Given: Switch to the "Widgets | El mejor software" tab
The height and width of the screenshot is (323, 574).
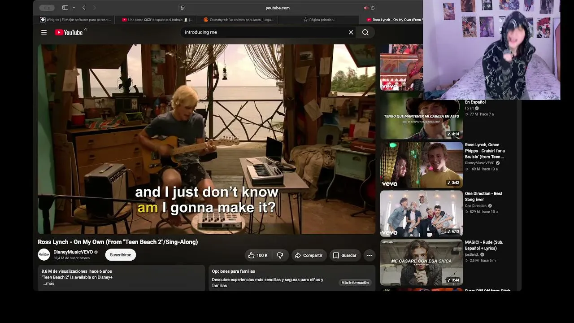Looking at the screenshot, I should click(75, 20).
